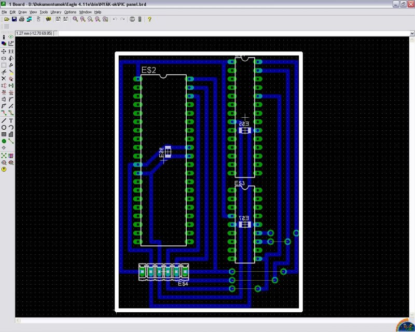Stop the running command with Stop icon

click(132, 19)
